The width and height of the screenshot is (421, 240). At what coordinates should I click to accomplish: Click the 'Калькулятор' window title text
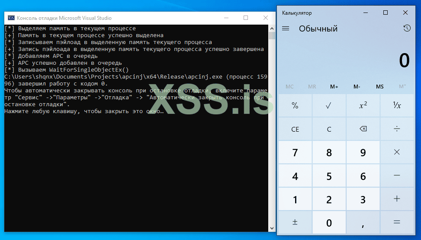coord(297,13)
